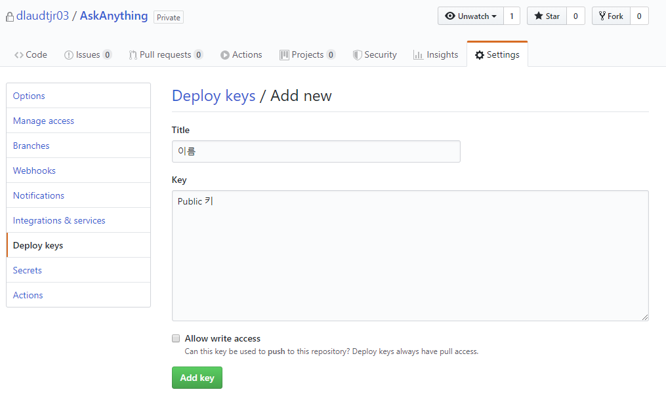Click the star icon on Star button
Viewport: 666px width, 396px height.
[539, 16]
